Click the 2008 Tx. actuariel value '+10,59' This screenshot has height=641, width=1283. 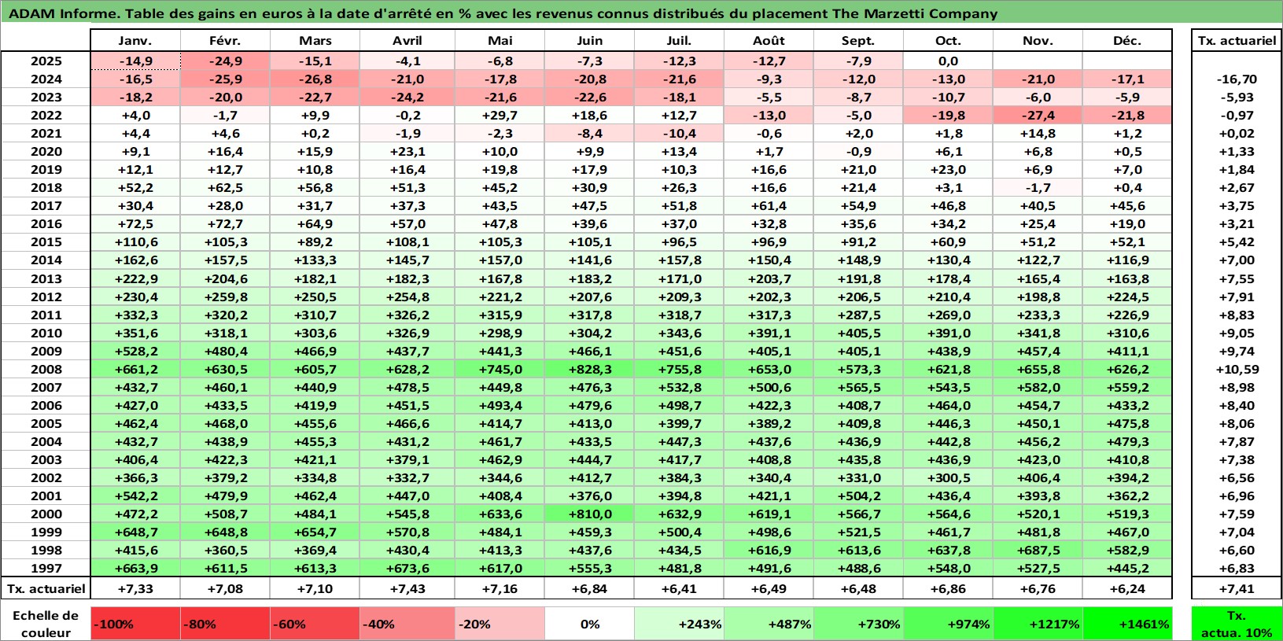tap(1237, 369)
